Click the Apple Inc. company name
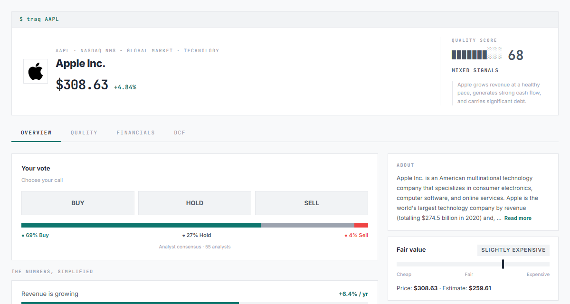 80,64
